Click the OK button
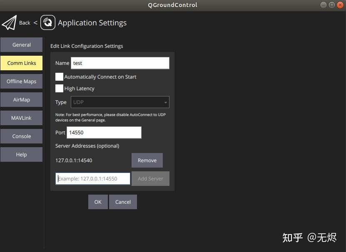 98,202
